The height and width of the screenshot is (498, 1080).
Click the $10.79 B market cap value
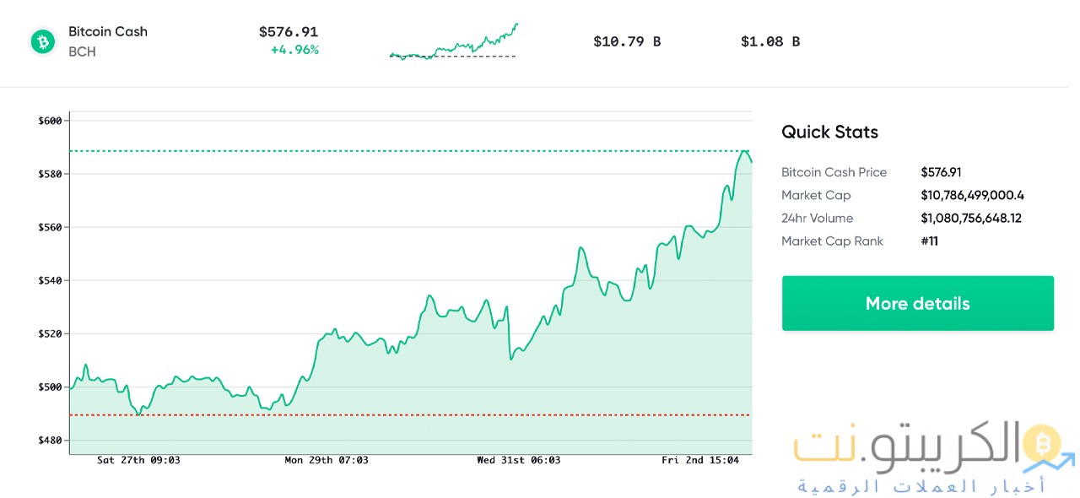point(626,41)
